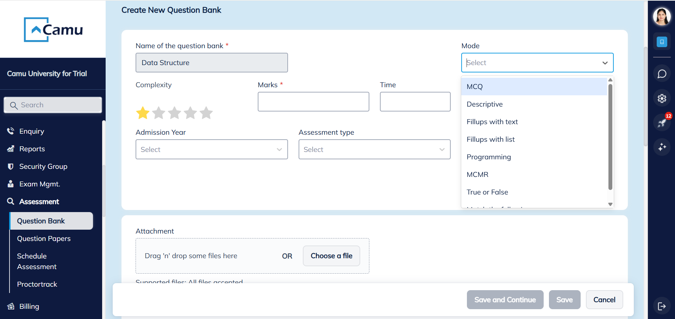Switch to Question Papers
Image resolution: width=675 pixels, height=319 pixels.
(44, 238)
